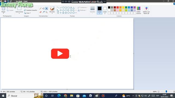Screen dimensions: 175x98
Task: Choose the left arrow shape
Action: tap(71, 10)
